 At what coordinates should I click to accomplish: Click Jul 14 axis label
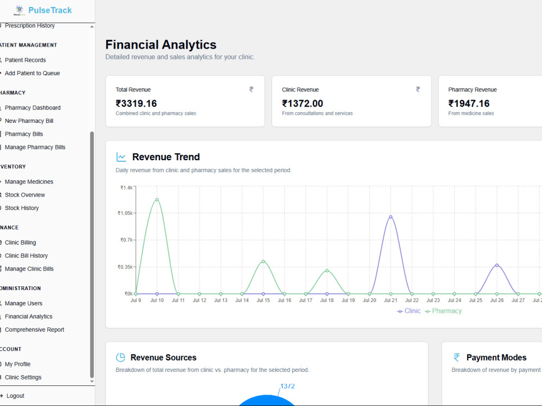pyautogui.click(x=242, y=300)
